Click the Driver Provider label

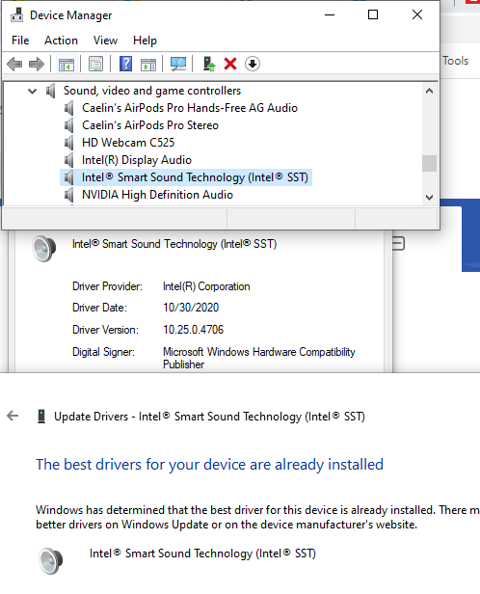107,286
